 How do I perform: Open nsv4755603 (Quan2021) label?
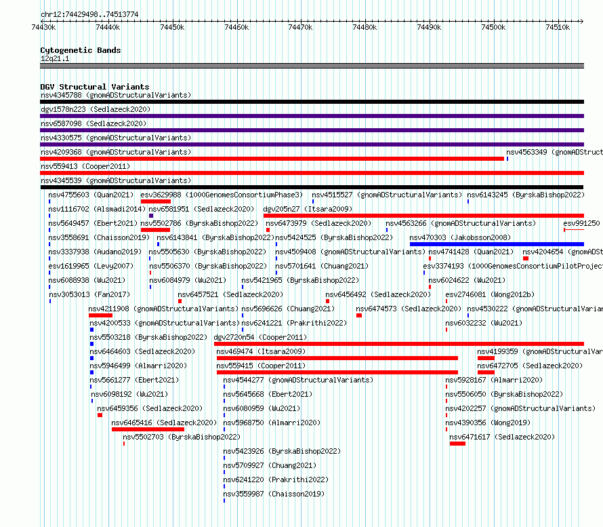[x=91, y=195]
